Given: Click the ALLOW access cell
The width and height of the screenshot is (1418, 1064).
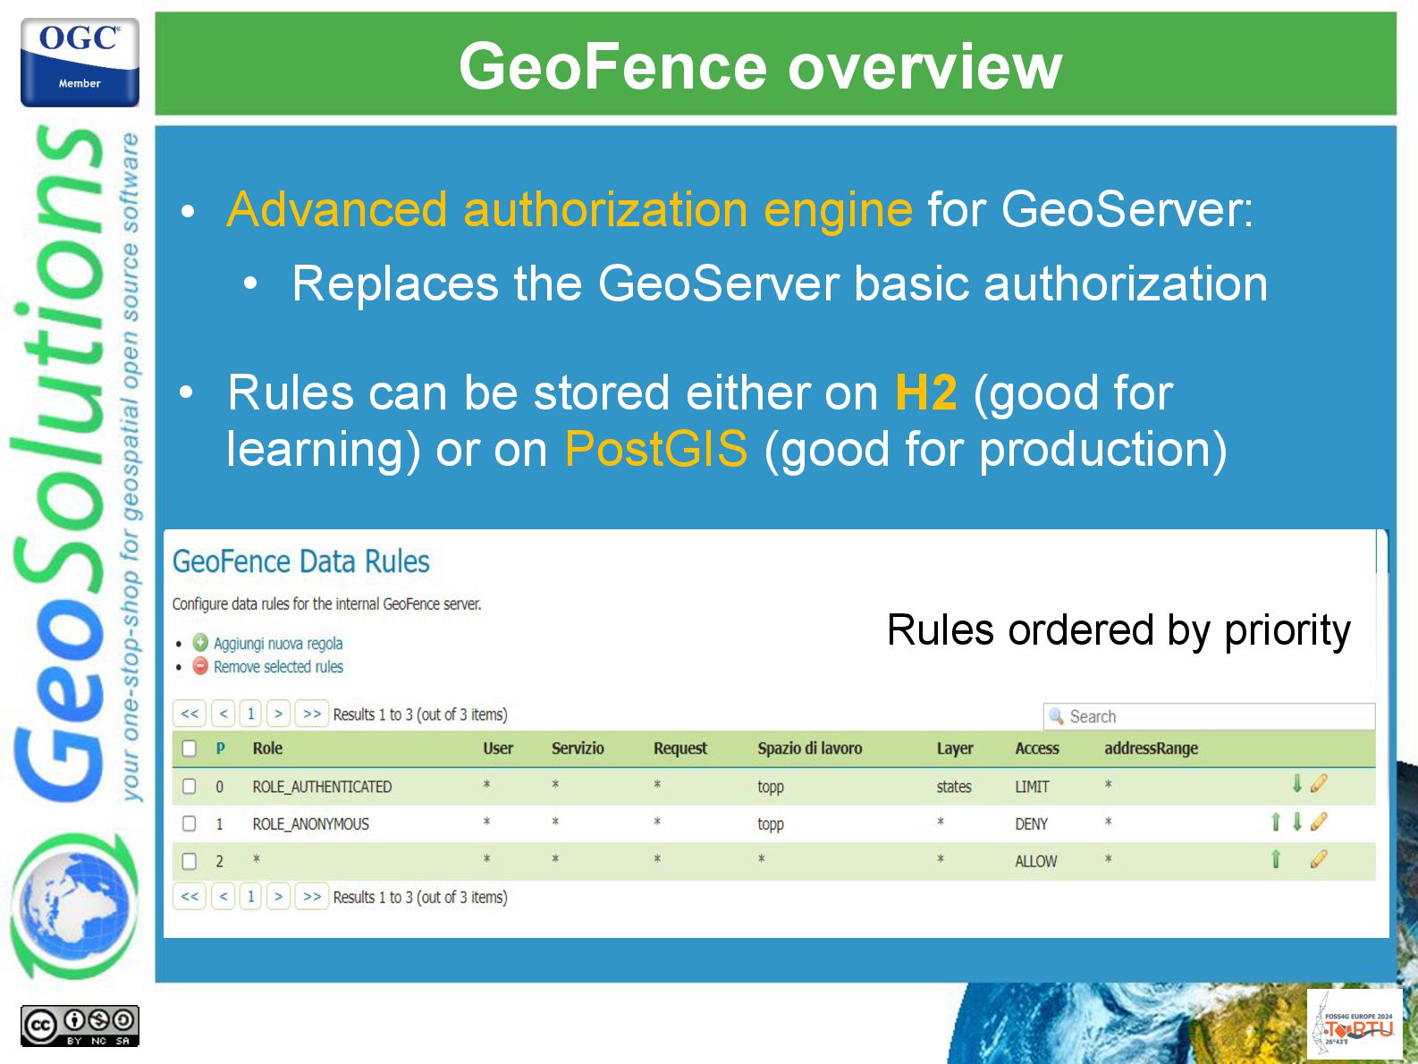Looking at the screenshot, I should (x=1036, y=862).
